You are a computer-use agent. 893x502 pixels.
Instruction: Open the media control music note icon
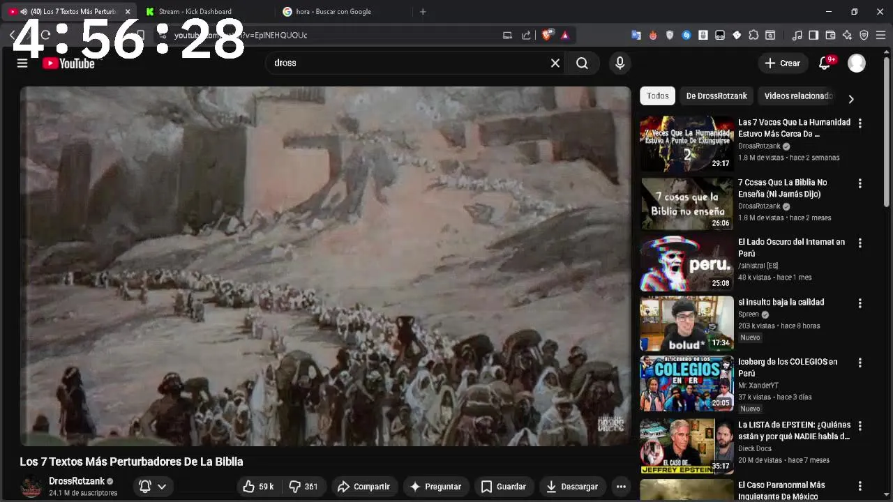coord(797,35)
